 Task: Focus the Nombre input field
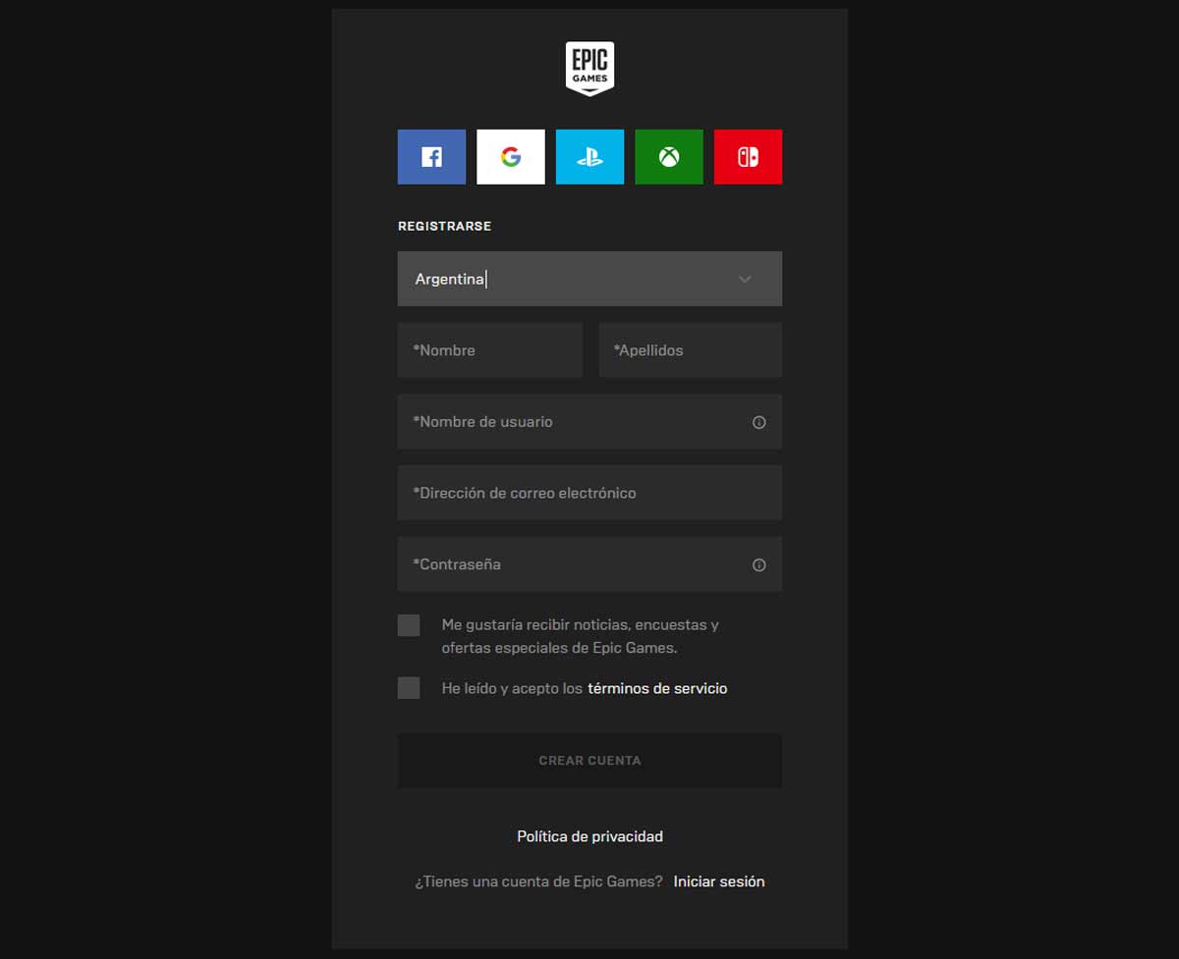pos(490,350)
